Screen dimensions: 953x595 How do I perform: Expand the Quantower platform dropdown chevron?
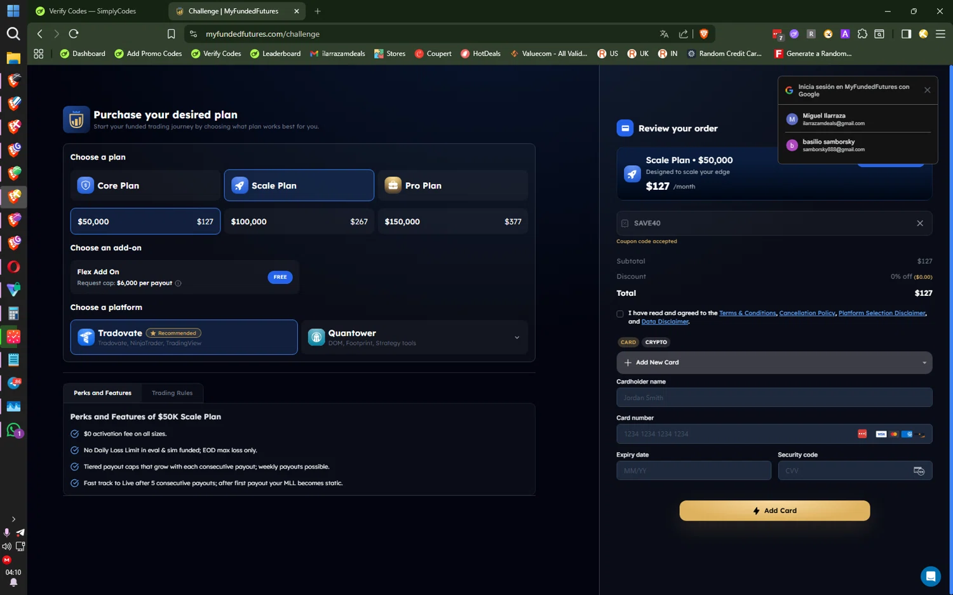(517, 337)
